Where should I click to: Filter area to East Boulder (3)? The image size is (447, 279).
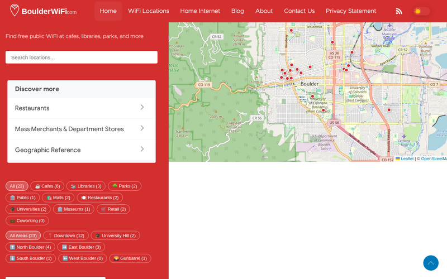(81, 247)
